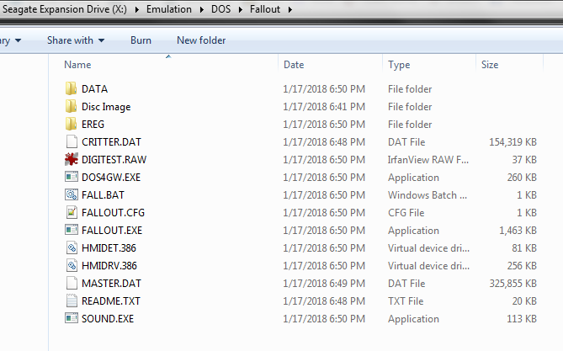Viewport: 563px width, 351px height.
Task: Click the Burn toolbar button
Action: pyautogui.click(x=141, y=40)
